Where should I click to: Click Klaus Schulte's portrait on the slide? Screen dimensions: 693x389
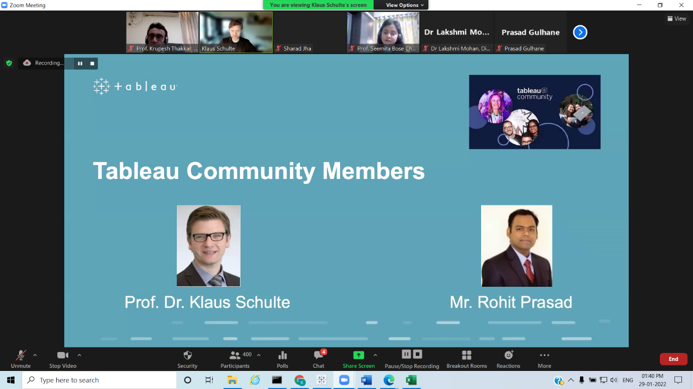point(208,246)
